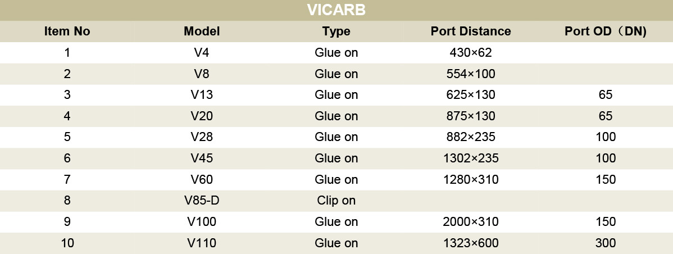
Task: Click the Port OD (DN) header
Action: point(606,31)
